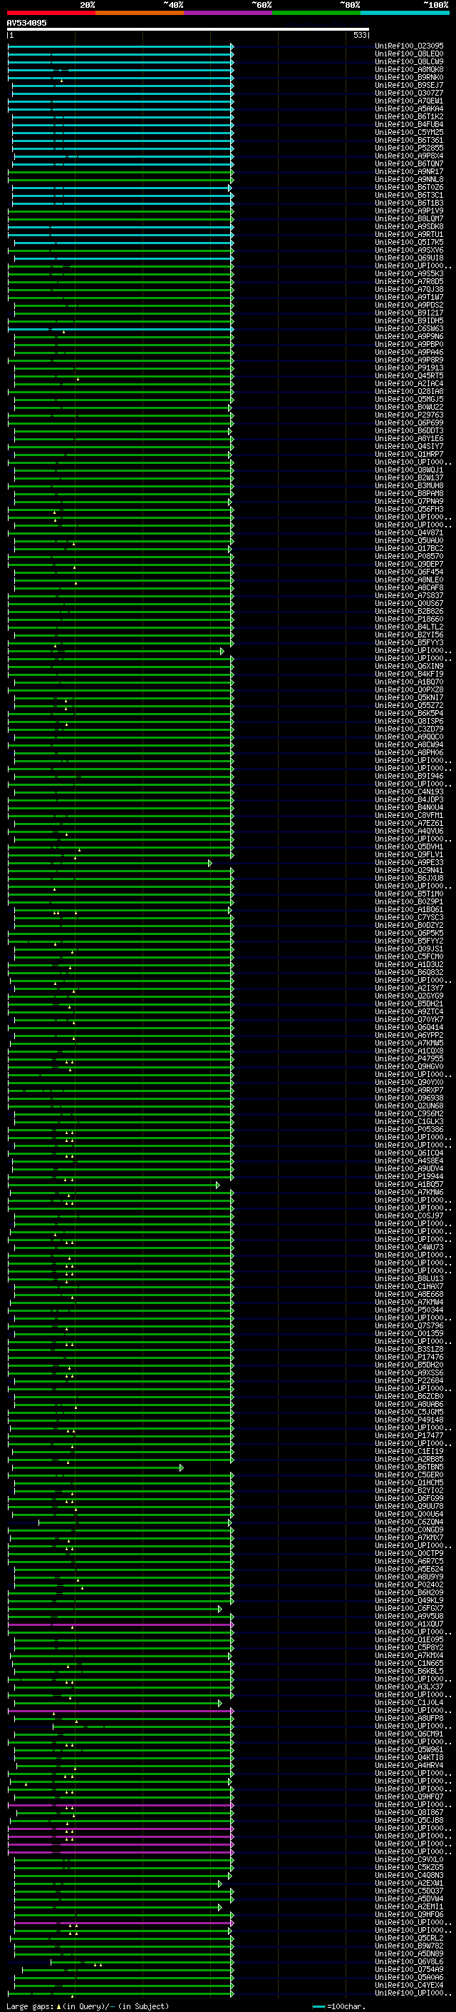Viewport: 456px width, 2012px height.
Task: Open hit UniRef100_Q307Z7
Action: tap(409, 93)
